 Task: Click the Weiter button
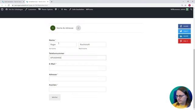(55, 97)
